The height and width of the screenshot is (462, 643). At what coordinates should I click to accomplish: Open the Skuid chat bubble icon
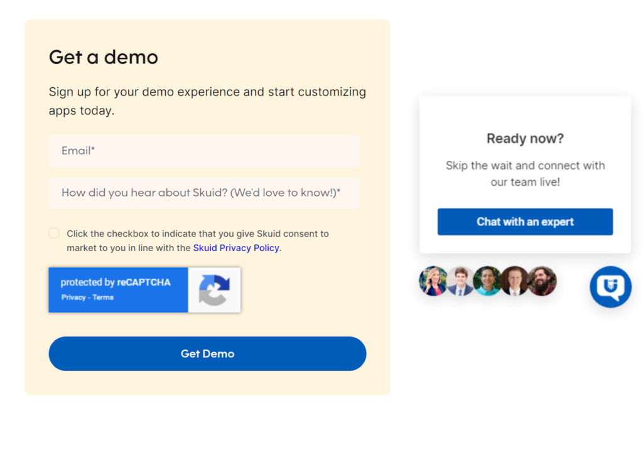(610, 286)
